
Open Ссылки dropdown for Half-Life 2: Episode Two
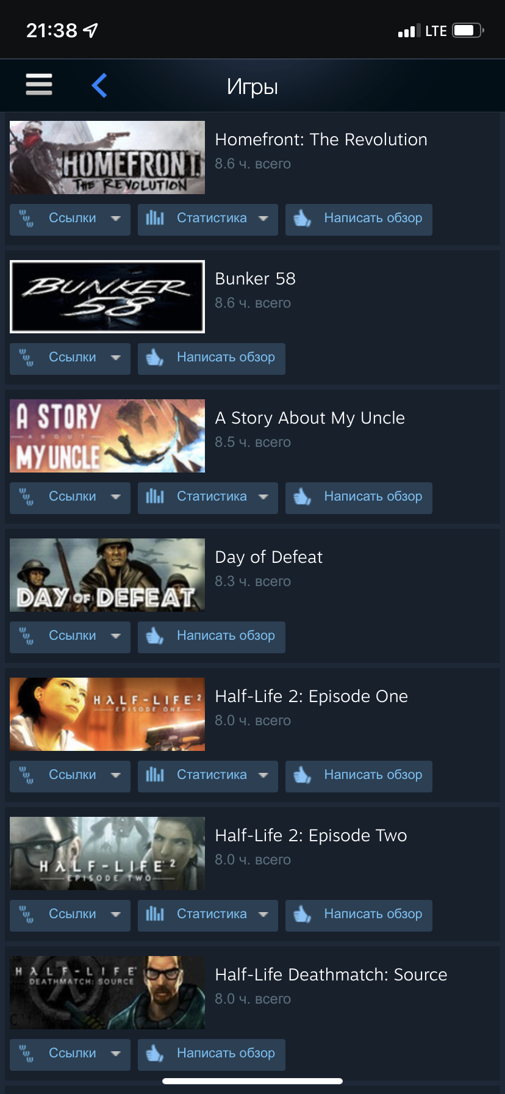click(70, 916)
